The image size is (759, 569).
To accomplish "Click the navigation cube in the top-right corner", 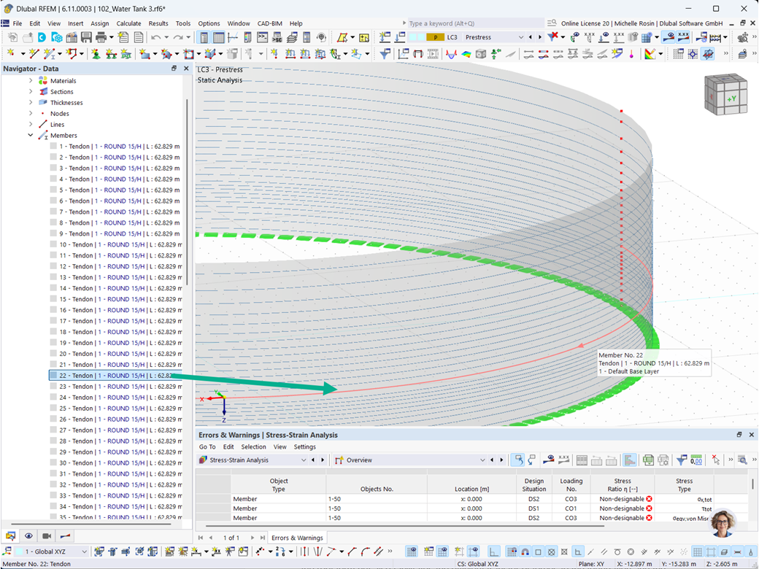I will click(x=725, y=95).
